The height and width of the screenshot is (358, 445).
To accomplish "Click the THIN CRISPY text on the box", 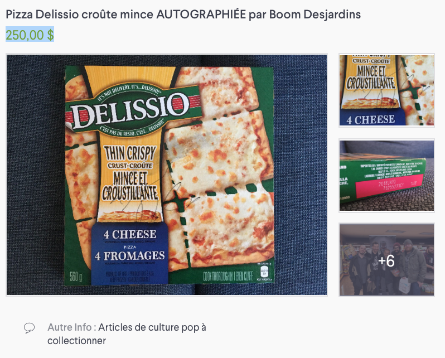I will click(x=130, y=153).
